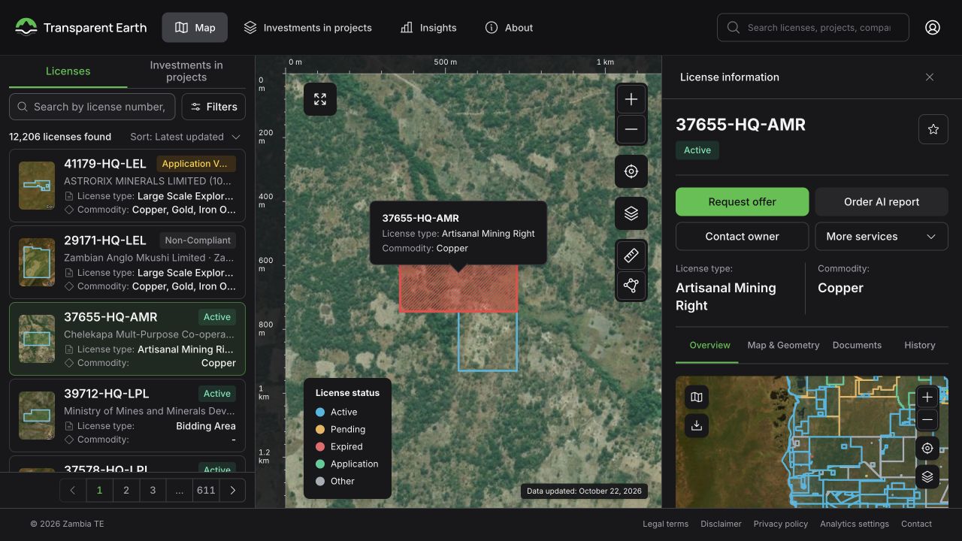962x541 pixels.
Task: Zoom in on the overview mini map
Action: pyautogui.click(x=927, y=397)
